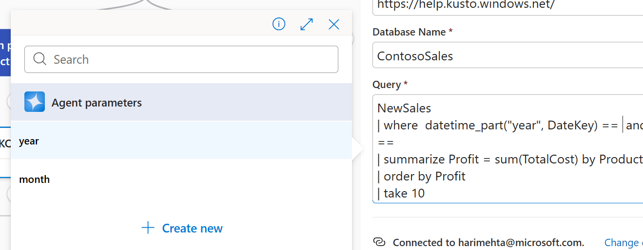Click the info icon in the popup header

coord(279,24)
